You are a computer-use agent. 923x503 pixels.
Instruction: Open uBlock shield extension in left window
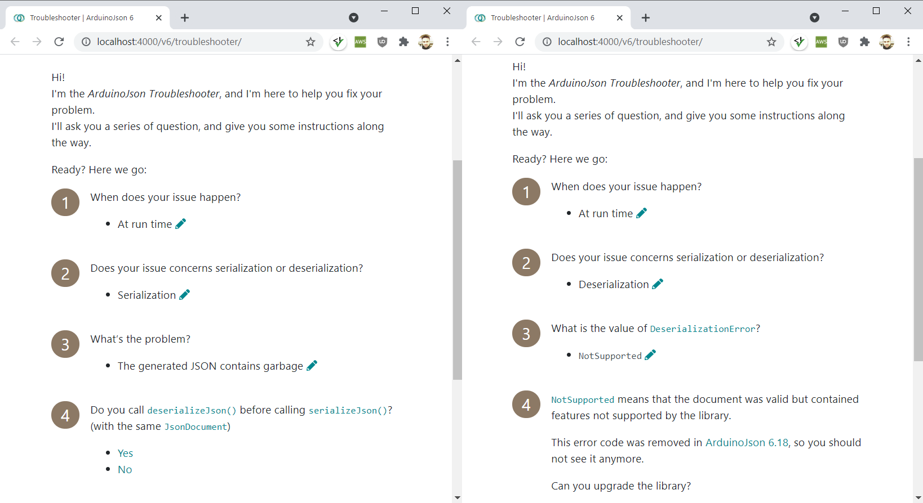pyautogui.click(x=382, y=42)
